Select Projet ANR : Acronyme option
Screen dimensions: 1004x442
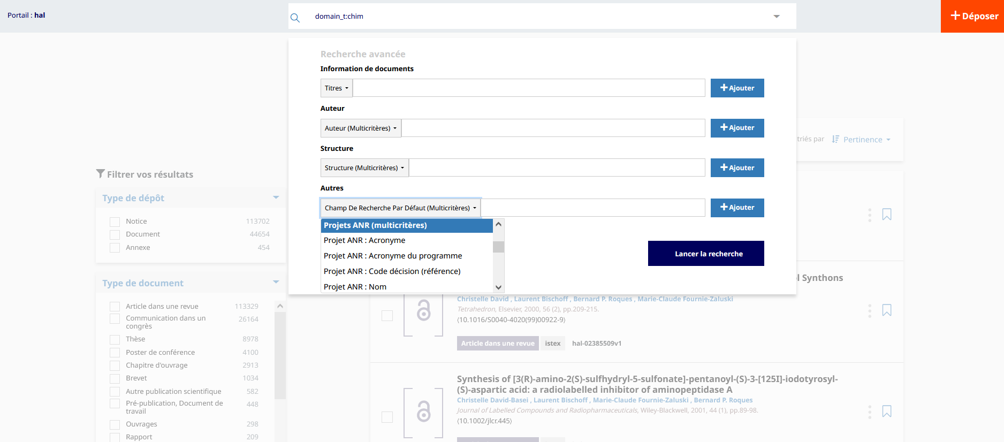407,240
